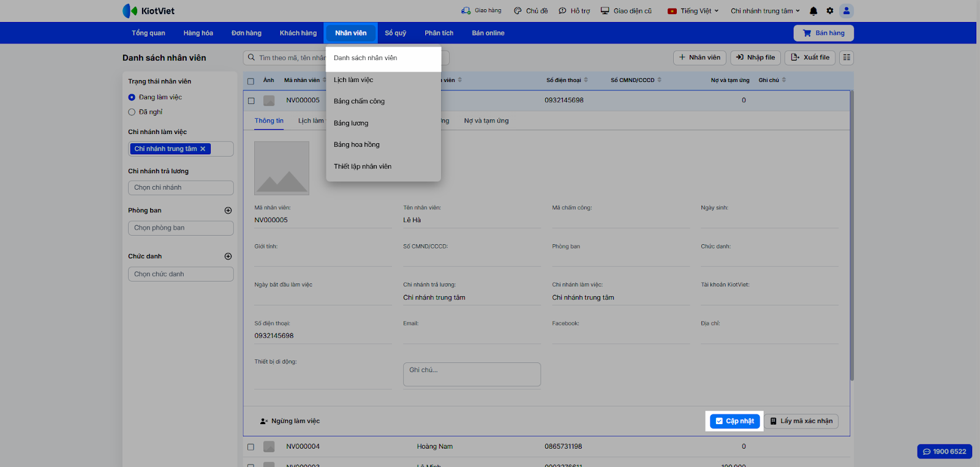This screenshot has width=980, height=467.
Task: Open the Tiếng Việt language dropdown
Action: 693,11
